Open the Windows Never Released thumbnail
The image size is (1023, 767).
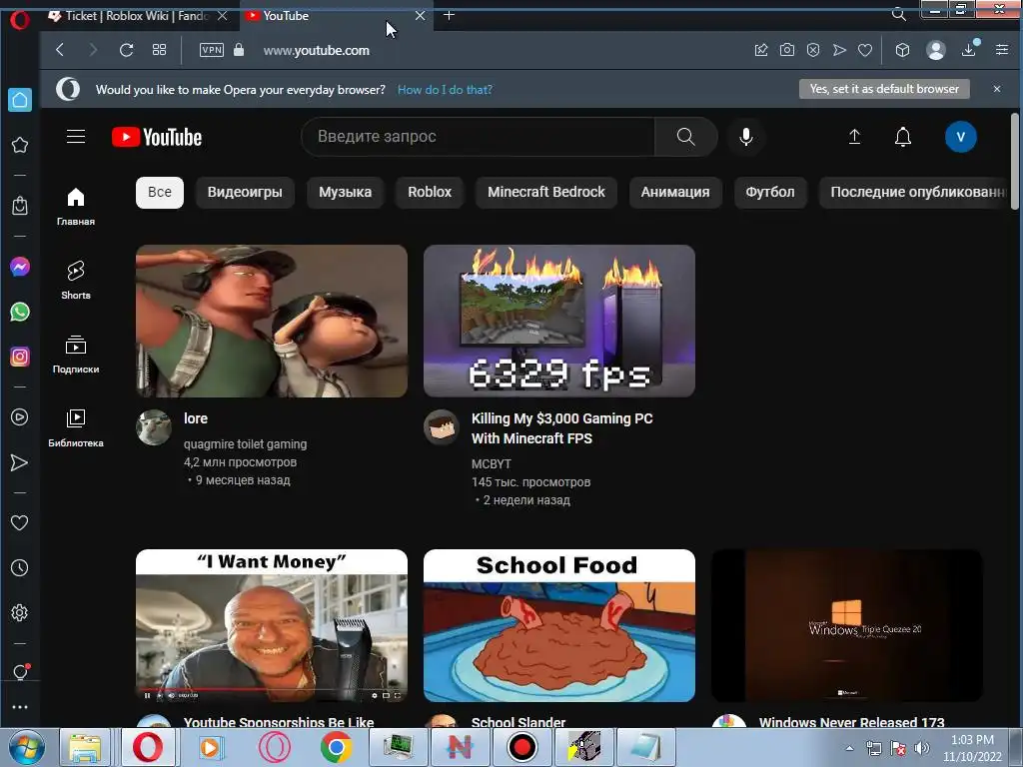847,625
